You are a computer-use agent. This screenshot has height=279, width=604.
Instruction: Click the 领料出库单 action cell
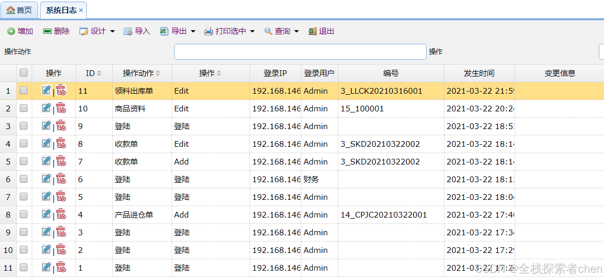pyautogui.click(x=142, y=91)
